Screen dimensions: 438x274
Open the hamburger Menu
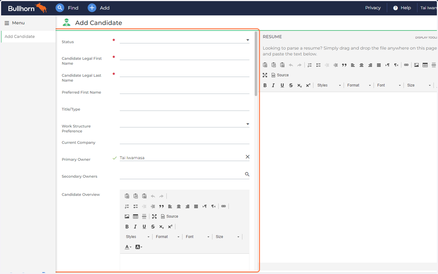(x=15, y=23)
